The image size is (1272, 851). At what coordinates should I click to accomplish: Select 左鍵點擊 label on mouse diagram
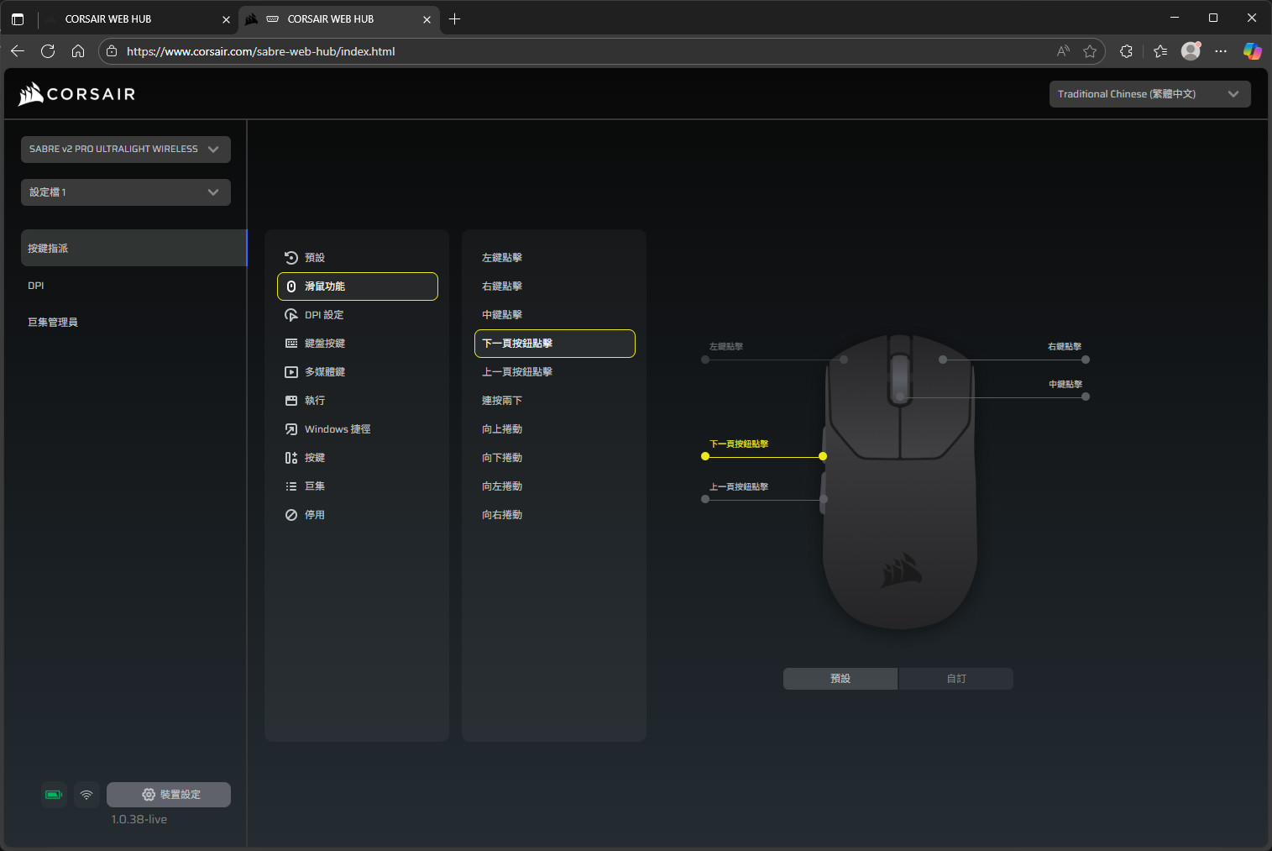coord(726,346)
